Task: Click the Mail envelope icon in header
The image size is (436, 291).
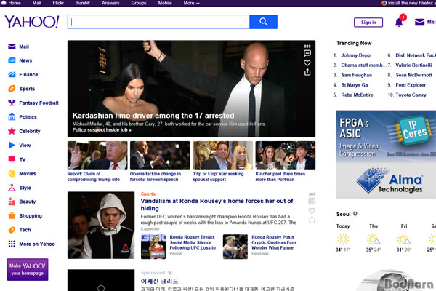Action: point(419,22)
